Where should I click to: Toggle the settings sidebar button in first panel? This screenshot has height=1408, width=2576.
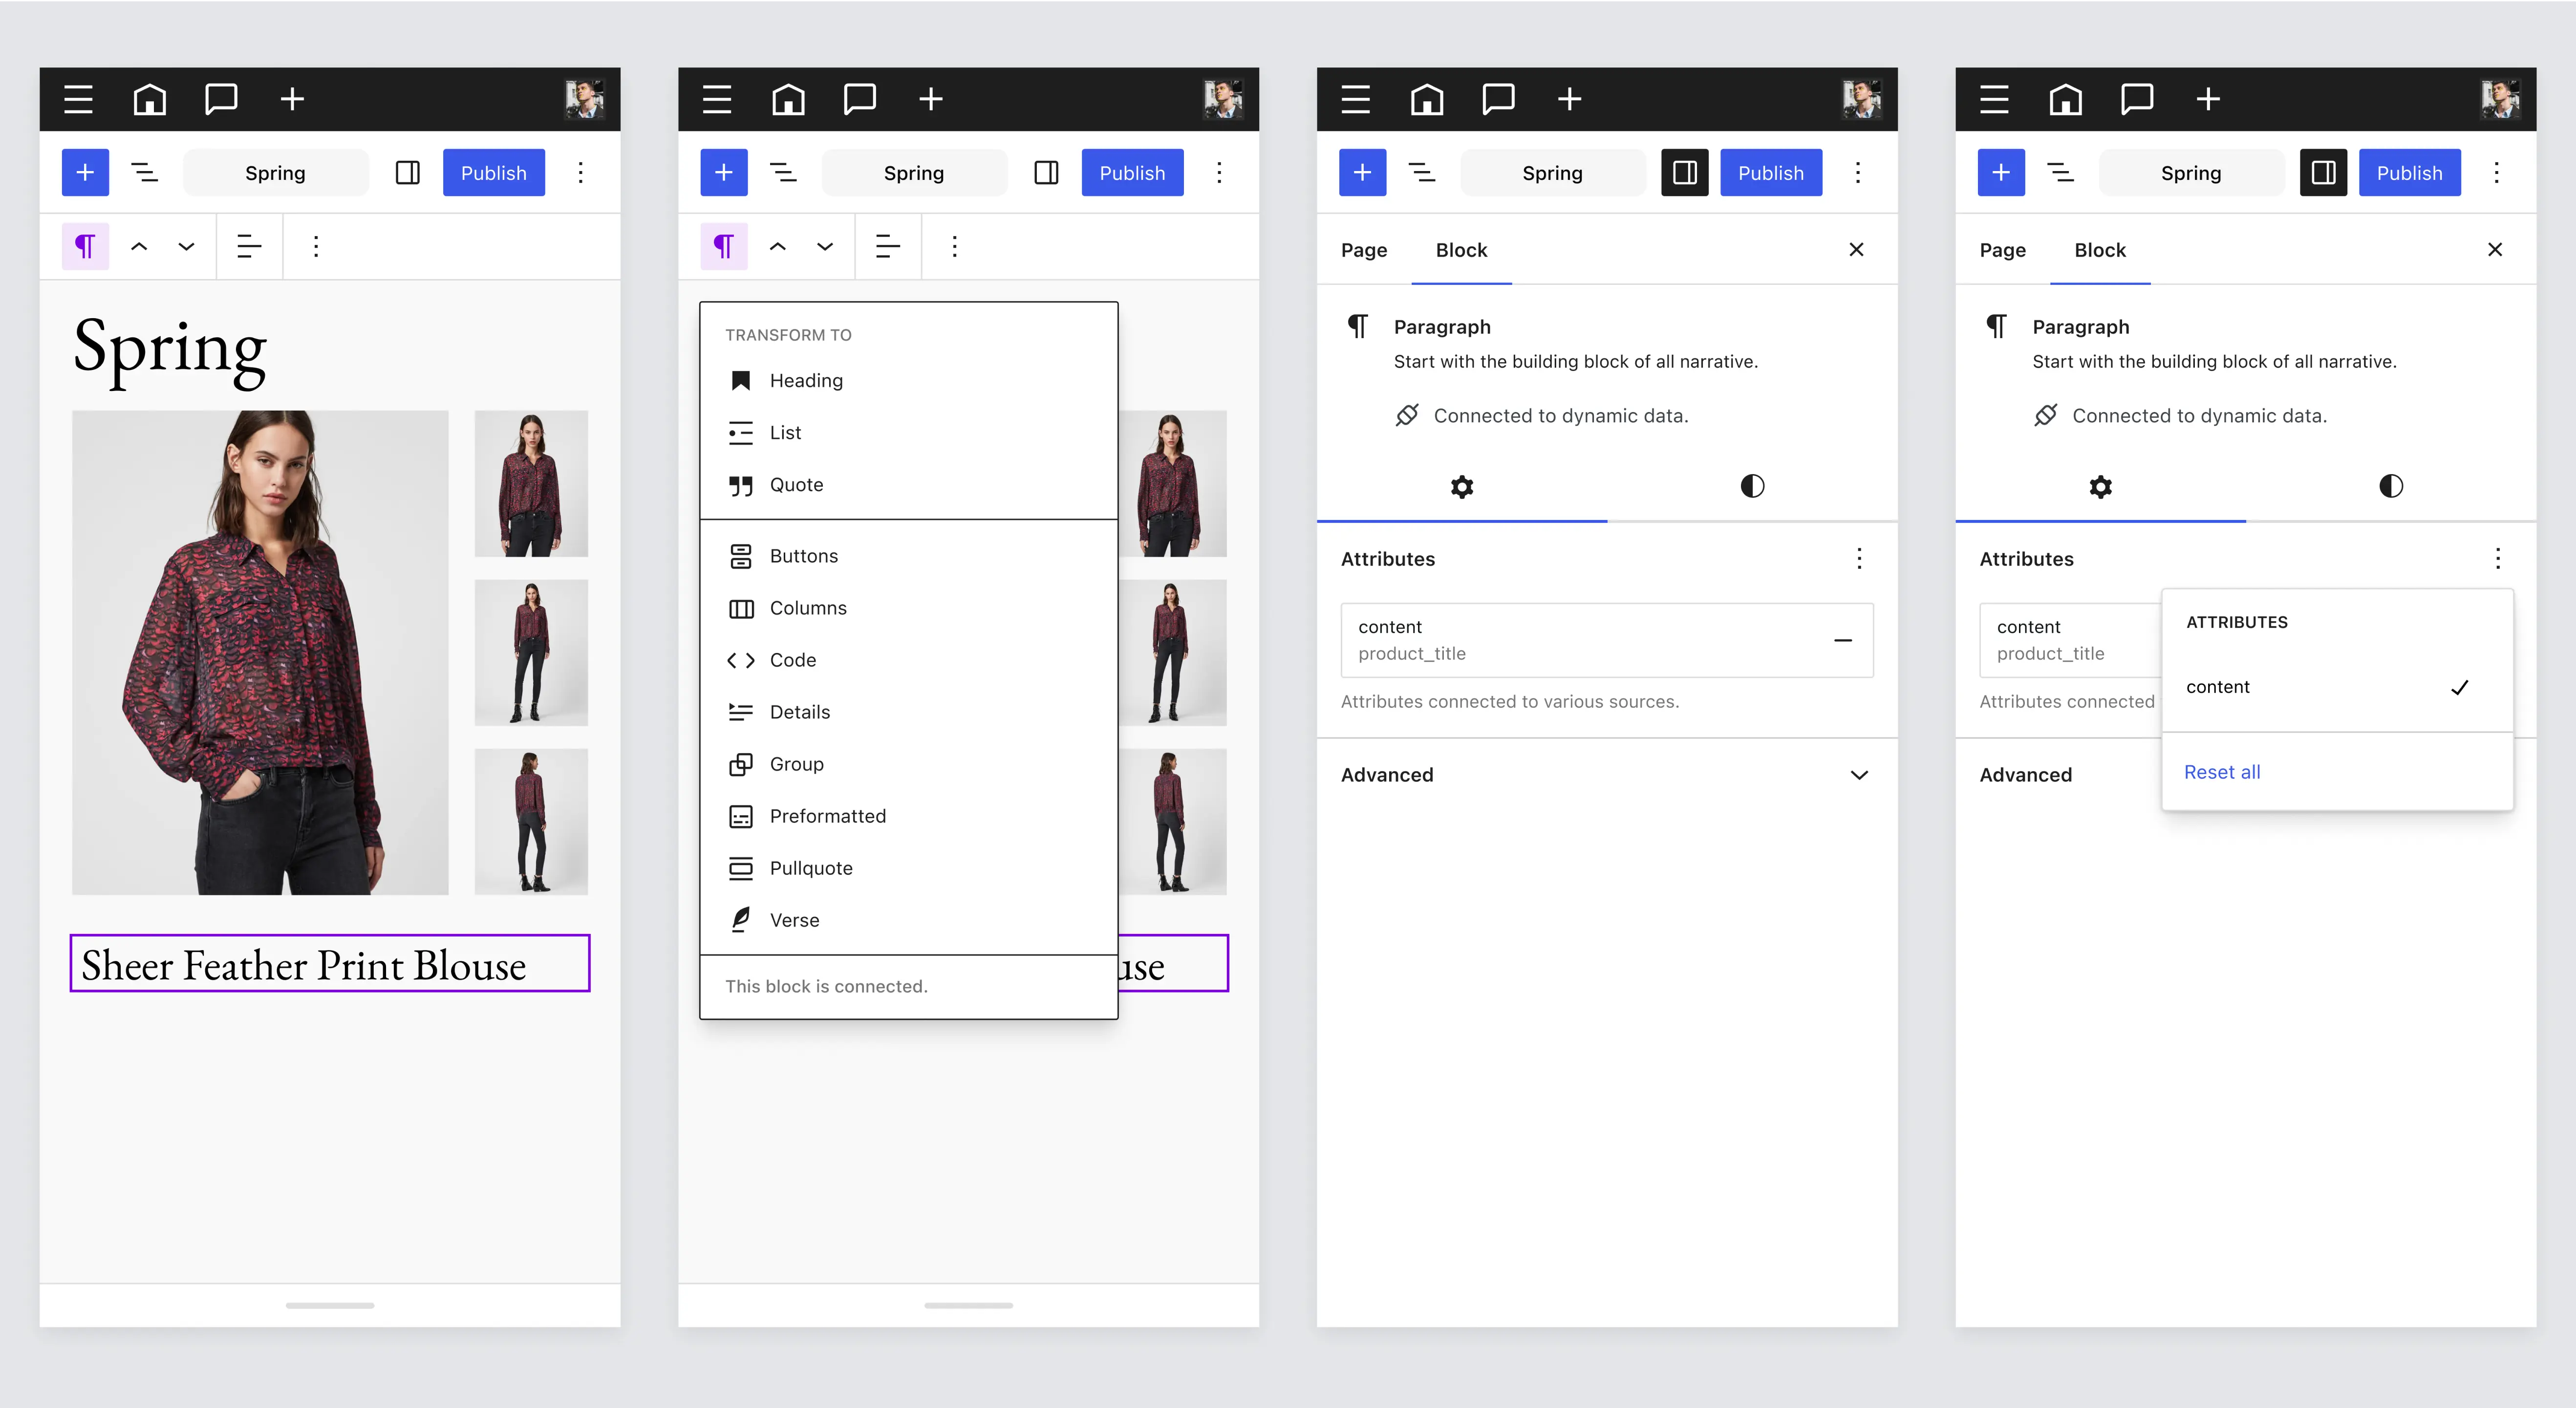[407, 173]
